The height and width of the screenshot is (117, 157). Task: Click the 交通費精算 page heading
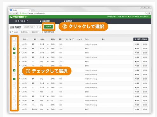16,27
